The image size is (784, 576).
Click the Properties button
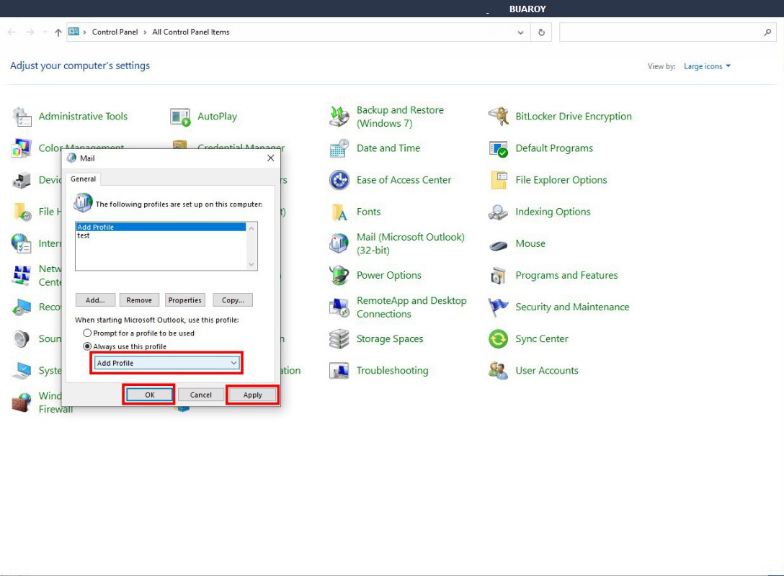tap(185, 300)
